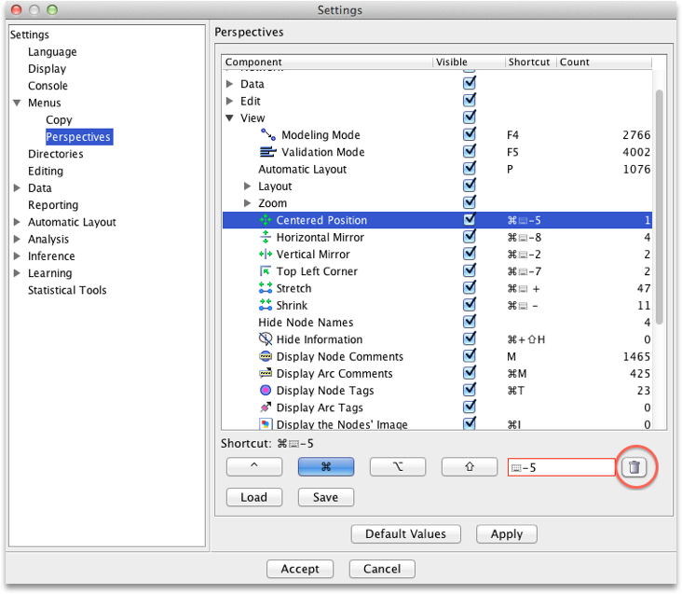Open Display settings

(x=47, y=69)
